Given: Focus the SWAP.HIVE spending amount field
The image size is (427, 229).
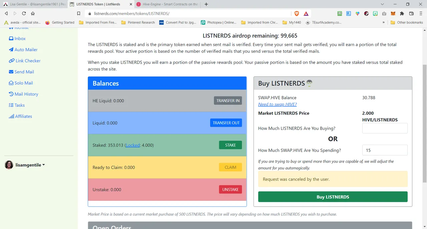Looking at the screenshot, I should tap(385, 150).
